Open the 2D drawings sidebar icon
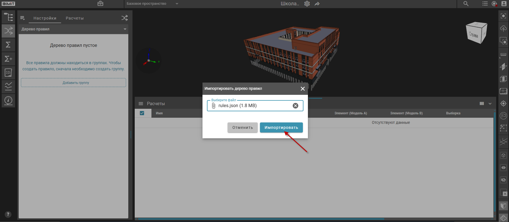The image size is (509, 222). pyautogui.click(x=8, y=73)
